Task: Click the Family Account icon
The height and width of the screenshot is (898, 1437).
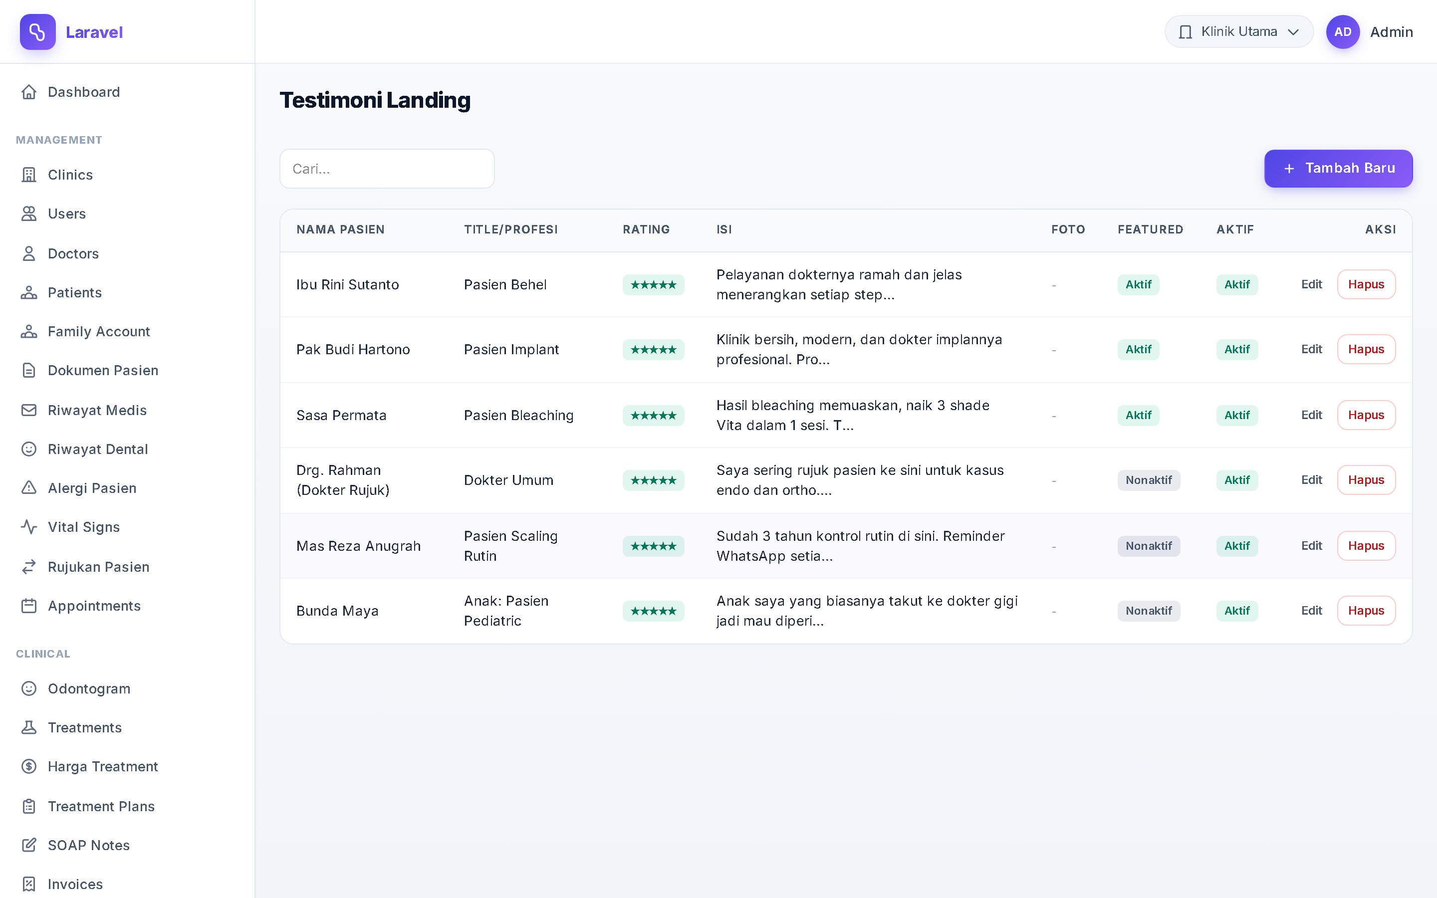Action: 29,331
